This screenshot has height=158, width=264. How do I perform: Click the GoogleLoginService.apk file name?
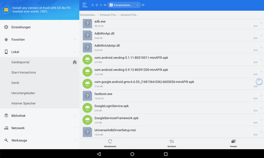pos(112,106)
